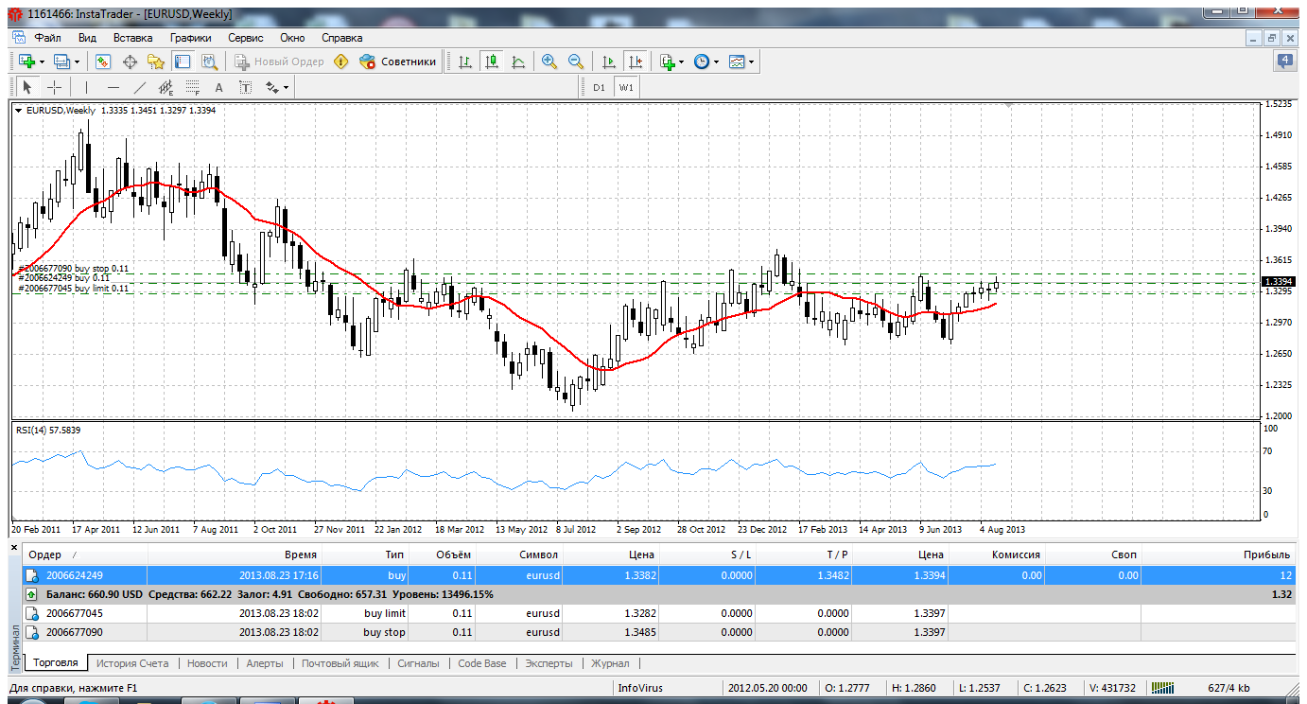The width and height of the screenshot is (1307, 704).
Task: Open the Графики menu
Action: [x=191, y=38]
